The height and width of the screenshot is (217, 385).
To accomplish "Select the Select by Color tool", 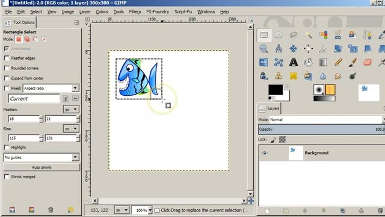I will tap(324, 35).
